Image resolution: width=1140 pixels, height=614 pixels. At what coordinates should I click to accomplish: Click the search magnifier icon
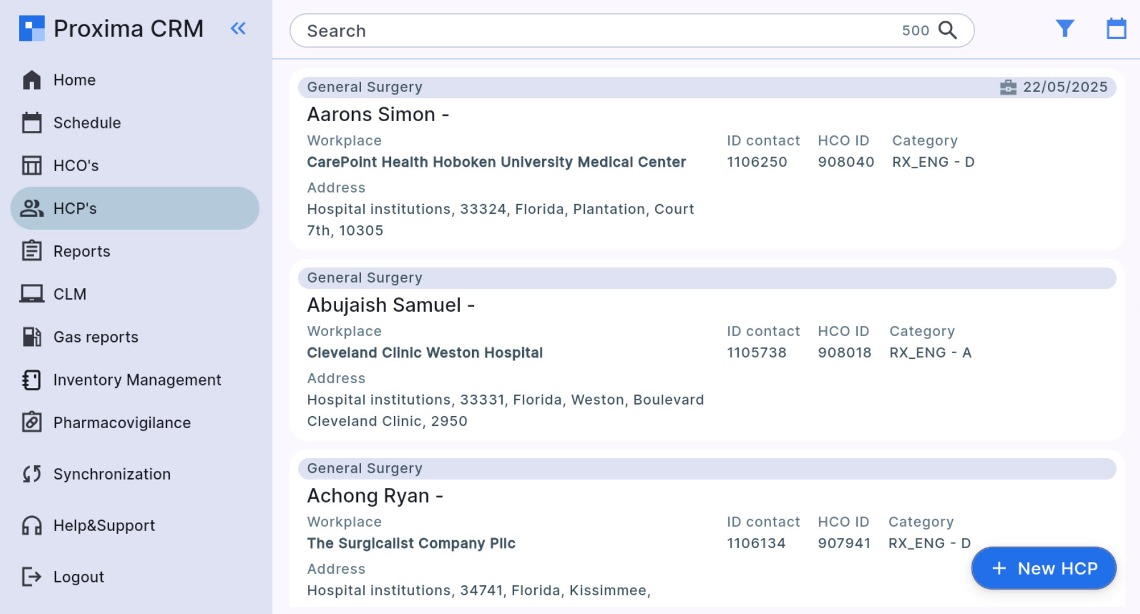947,30
